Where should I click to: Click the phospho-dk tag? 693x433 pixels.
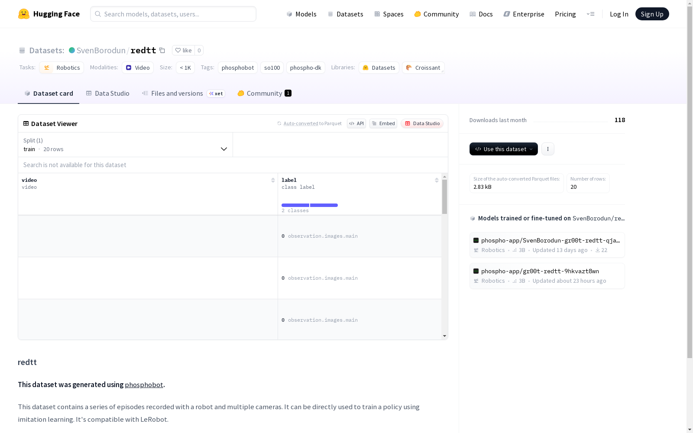(x=306, y=68)
